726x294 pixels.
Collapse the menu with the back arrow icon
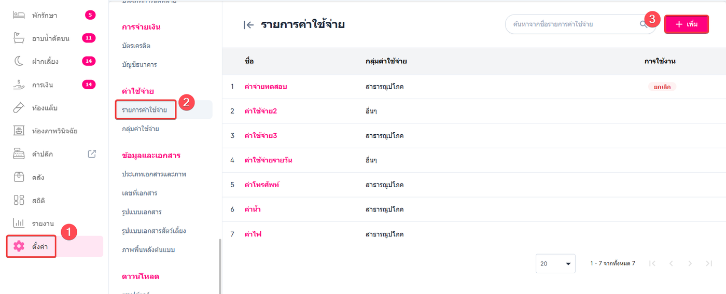[x=249, y=24]
